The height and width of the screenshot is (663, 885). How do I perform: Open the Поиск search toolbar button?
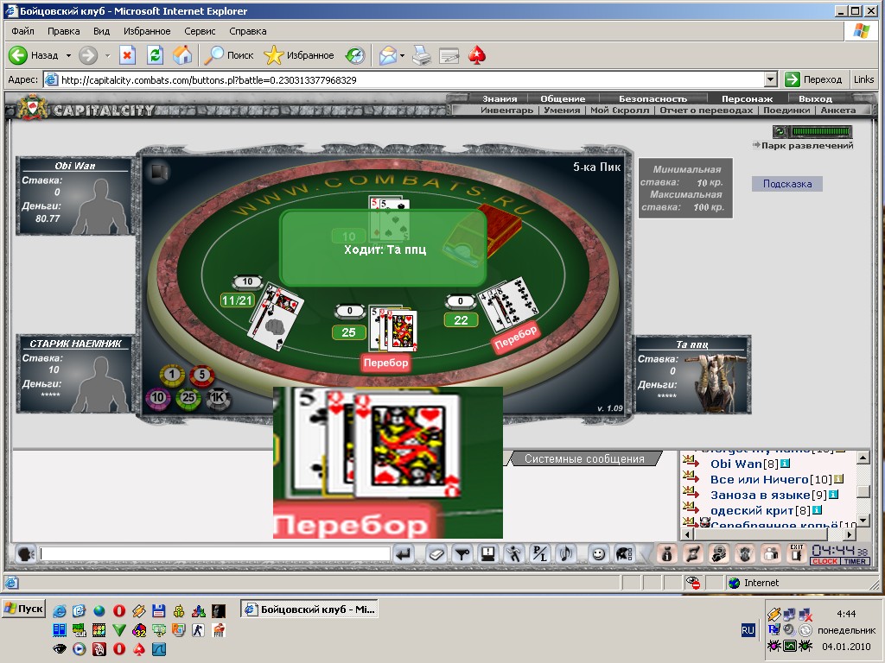(229, 55)
